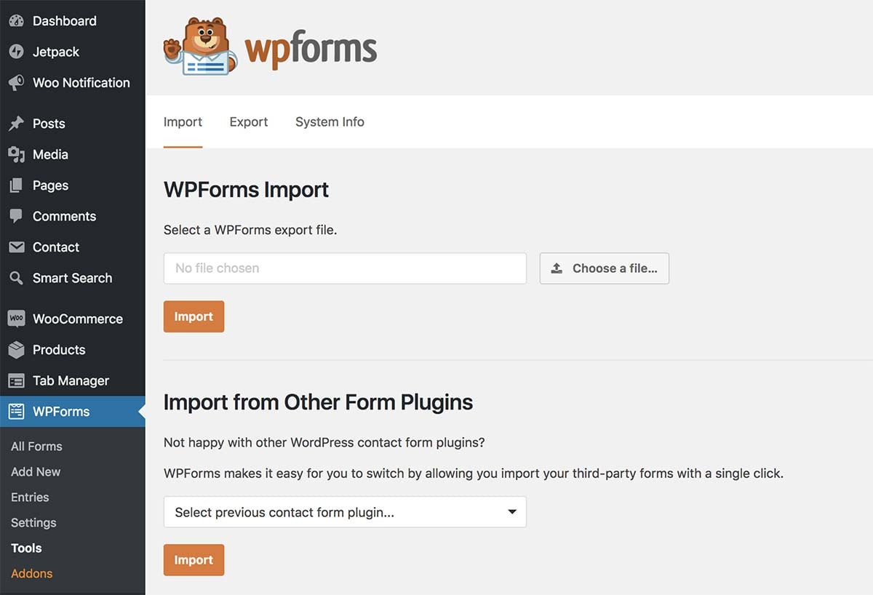
Task: Click the Dashboard icon in sidebar
Action: pyautogui.click(x=17, y=20)
